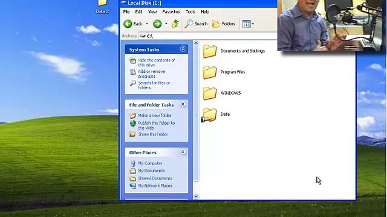Click the task pane scrollbar down arrow

point(196,197)
